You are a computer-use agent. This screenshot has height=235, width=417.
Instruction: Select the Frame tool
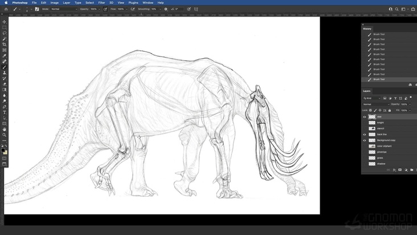click(x=4, y=50)
